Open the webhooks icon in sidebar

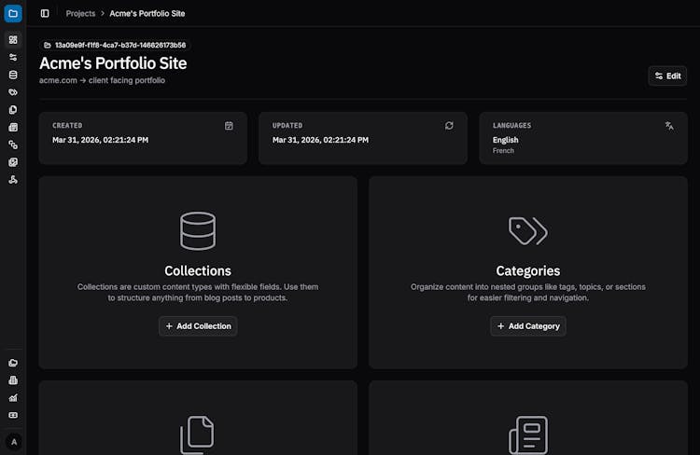13,179
